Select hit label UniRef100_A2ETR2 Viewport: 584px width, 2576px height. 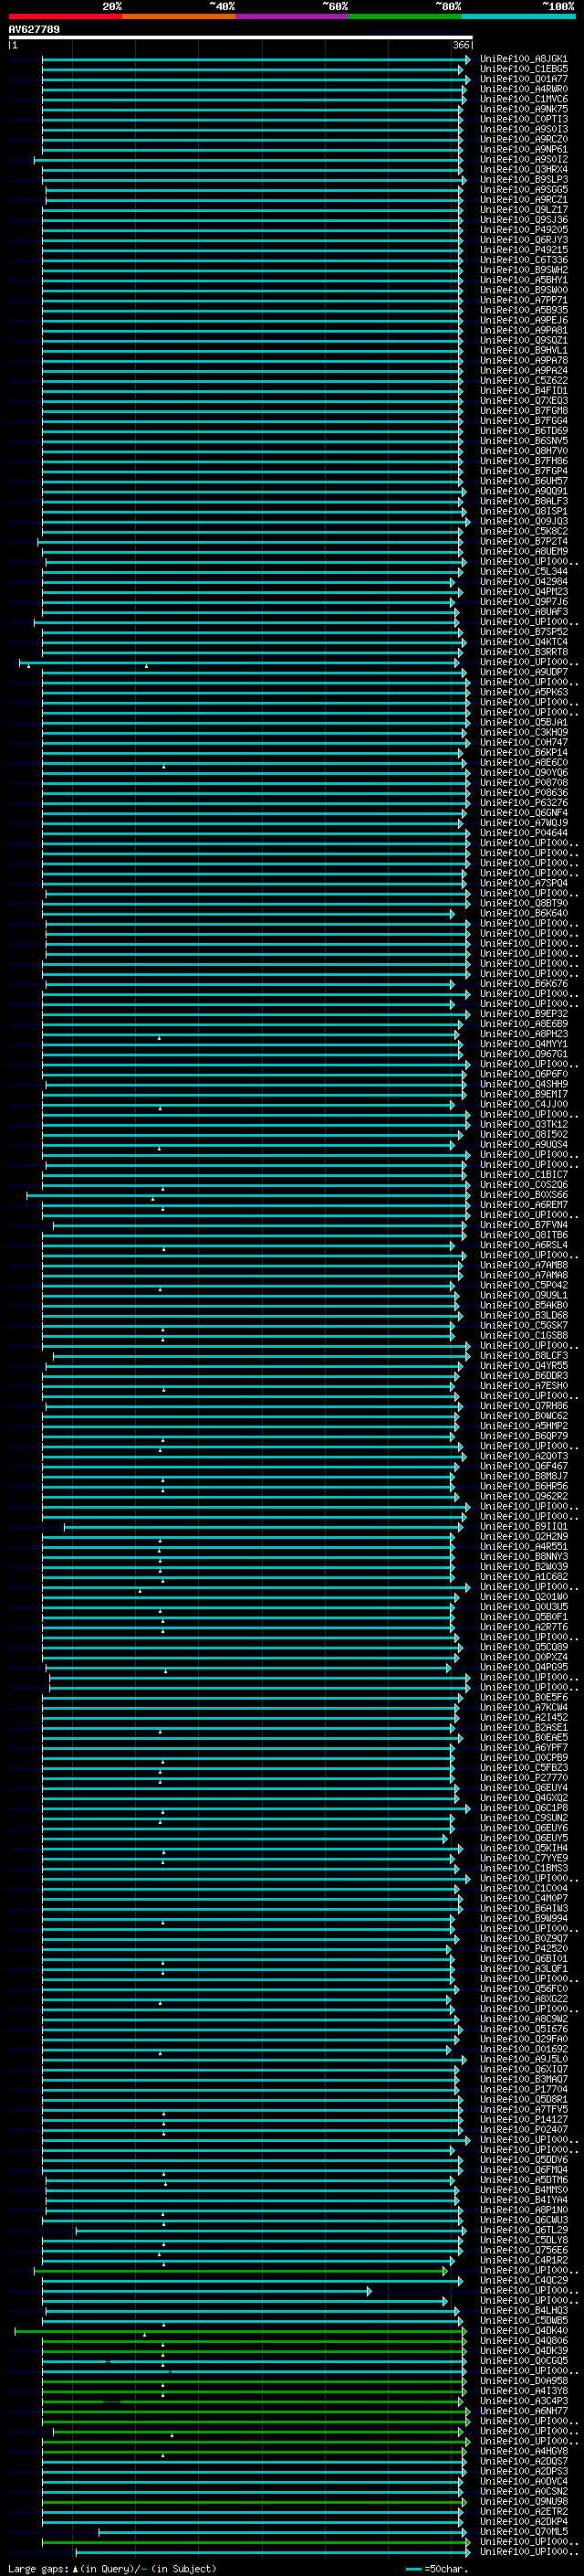[x=524, y=2512]
